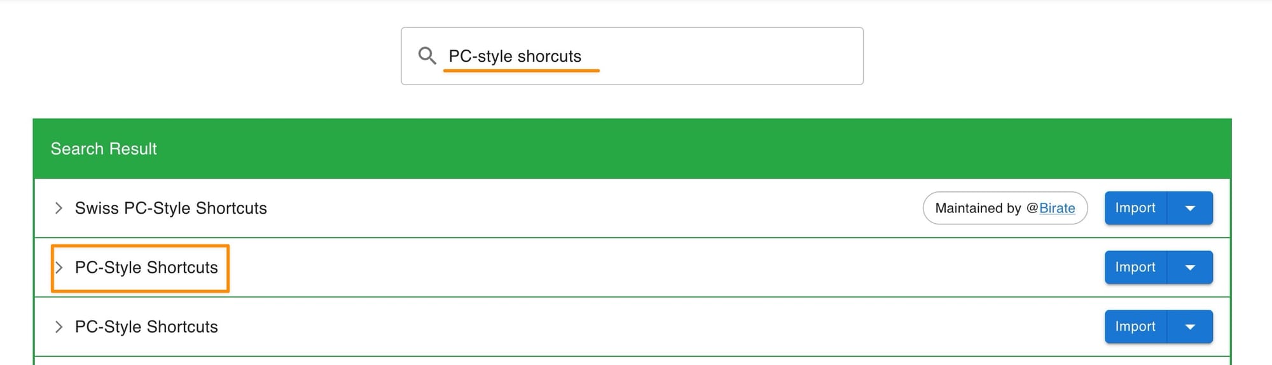
Task: Click the '@' symbol before Birate
Action: click(1032, 208)
